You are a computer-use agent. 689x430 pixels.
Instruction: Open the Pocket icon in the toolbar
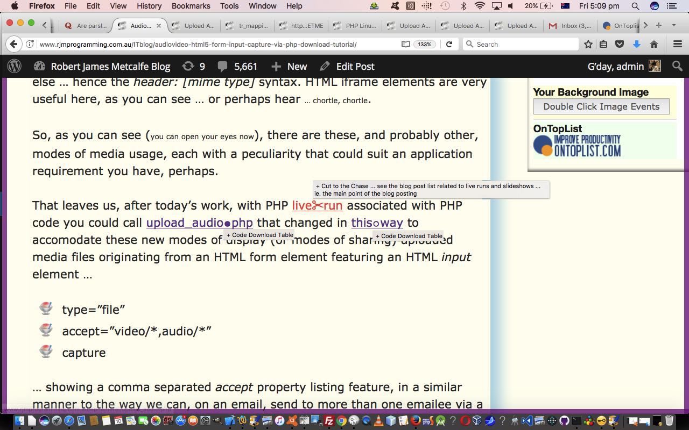(620, 44)
